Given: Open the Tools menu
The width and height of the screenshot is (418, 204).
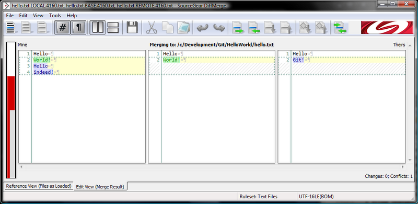Looking at the screenshot, I should tap(55, 16).
